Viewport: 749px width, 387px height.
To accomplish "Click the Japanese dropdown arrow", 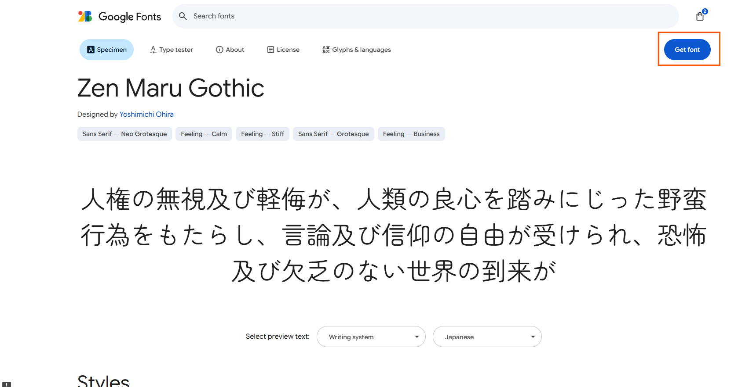I will [x=533, y=337].
